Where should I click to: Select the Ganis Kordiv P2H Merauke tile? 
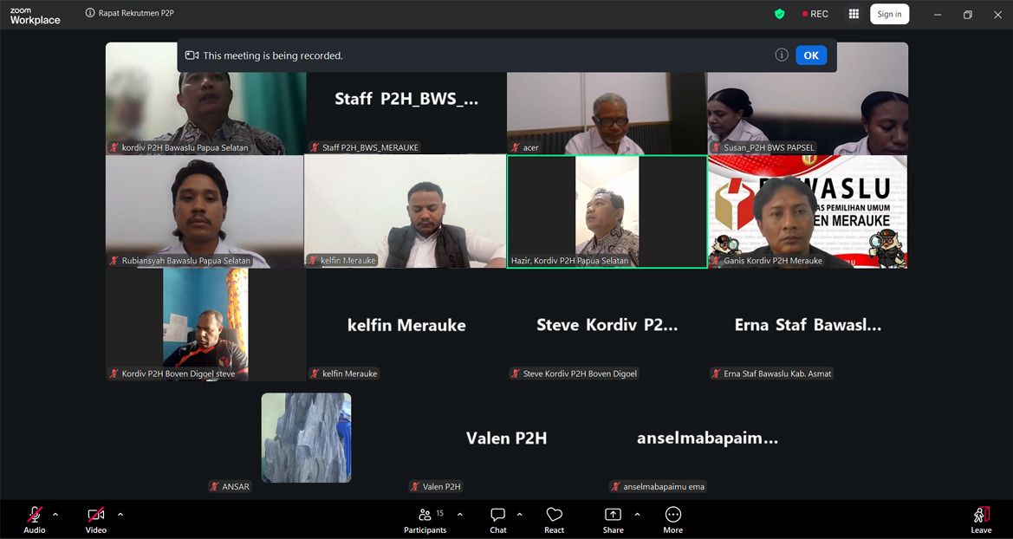pyautogui.click(x=808, y=211)
